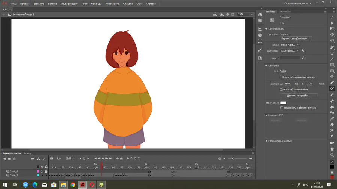Create a new layer in timeline
Viewport: 337px width, 189px height.
4,159
